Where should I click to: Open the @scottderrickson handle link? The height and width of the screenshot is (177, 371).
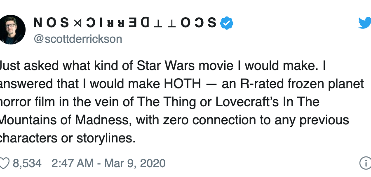pyautogui.click(x=78, y=39)
